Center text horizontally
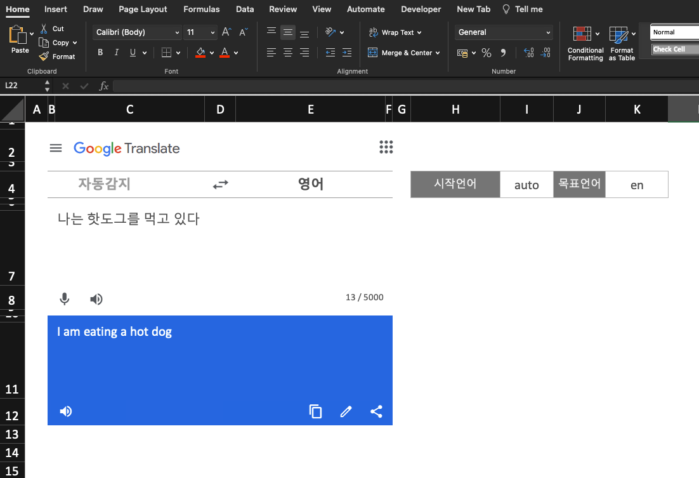This screenshot has height=478, width=699. 288,52
